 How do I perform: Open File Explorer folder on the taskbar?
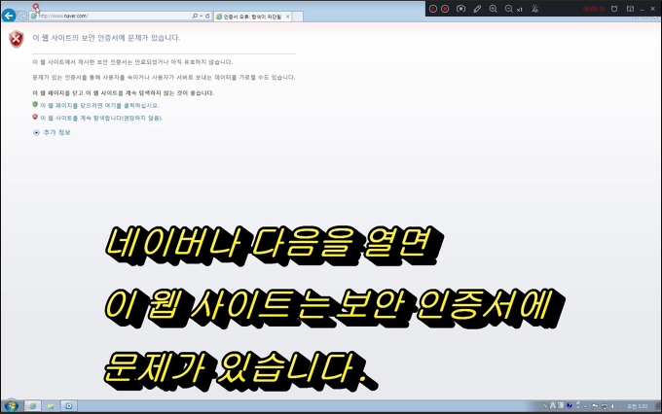point(51,406)
